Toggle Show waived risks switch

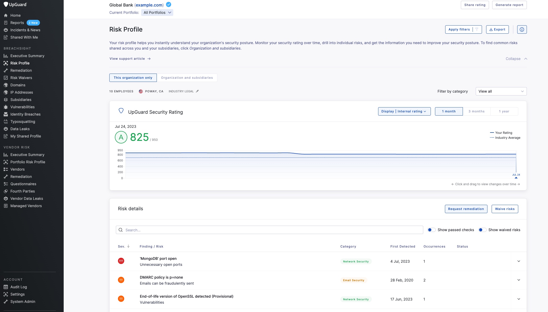pos(482,230)
